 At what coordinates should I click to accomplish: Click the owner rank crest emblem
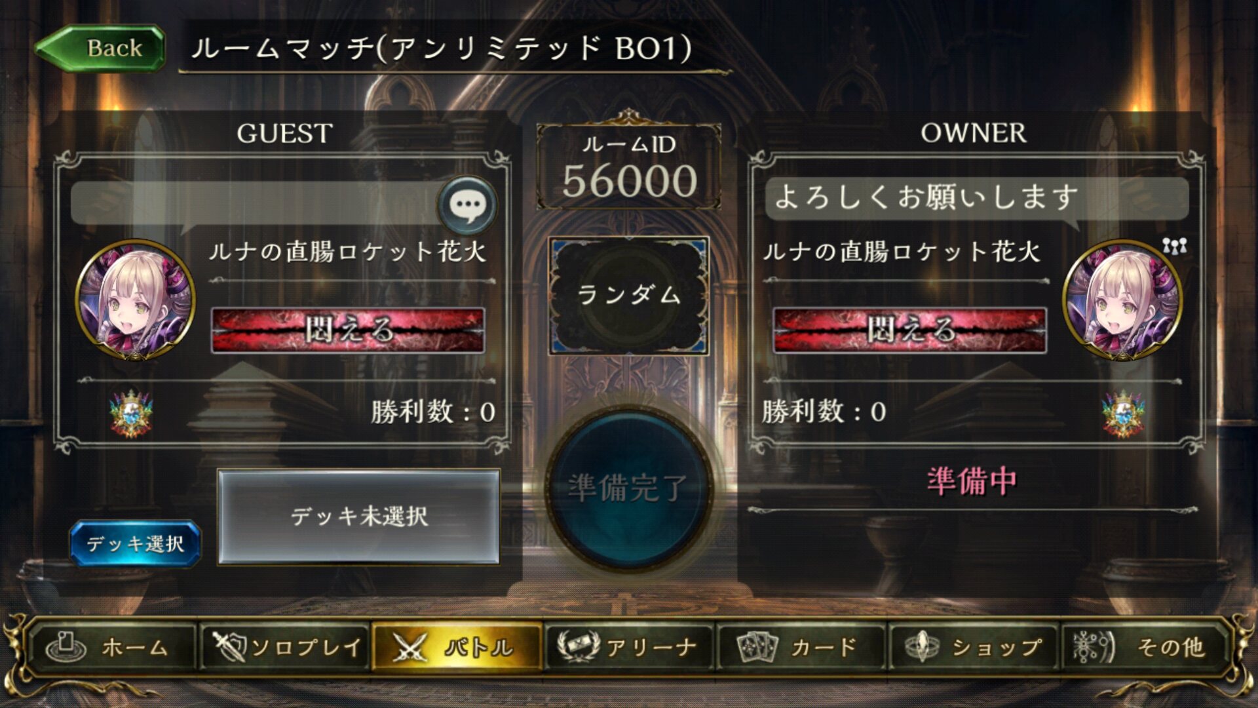(x=1123, y=414)
